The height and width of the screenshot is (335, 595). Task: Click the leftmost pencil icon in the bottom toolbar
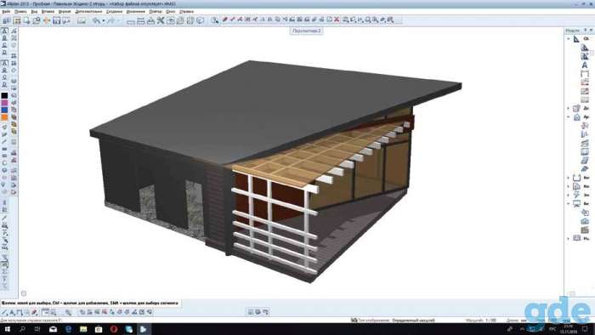[4, 312]
